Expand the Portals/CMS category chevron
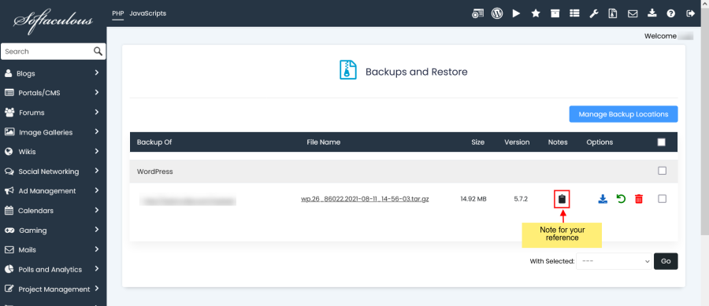 97,93
